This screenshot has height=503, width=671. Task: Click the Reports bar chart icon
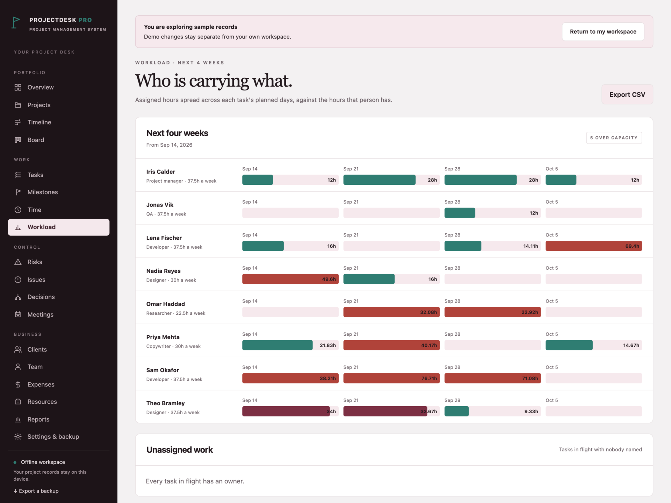point(18,419)
